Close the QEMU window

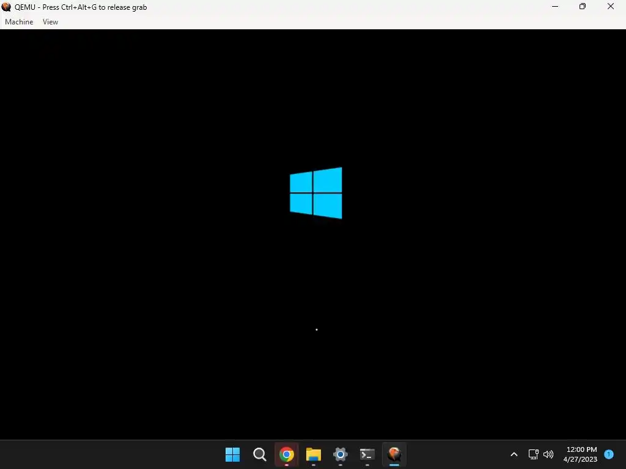tap(611, 6)
